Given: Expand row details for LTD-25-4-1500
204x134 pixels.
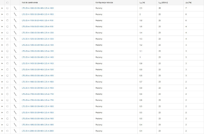Looking at the screenshot, I should (2, 69).
